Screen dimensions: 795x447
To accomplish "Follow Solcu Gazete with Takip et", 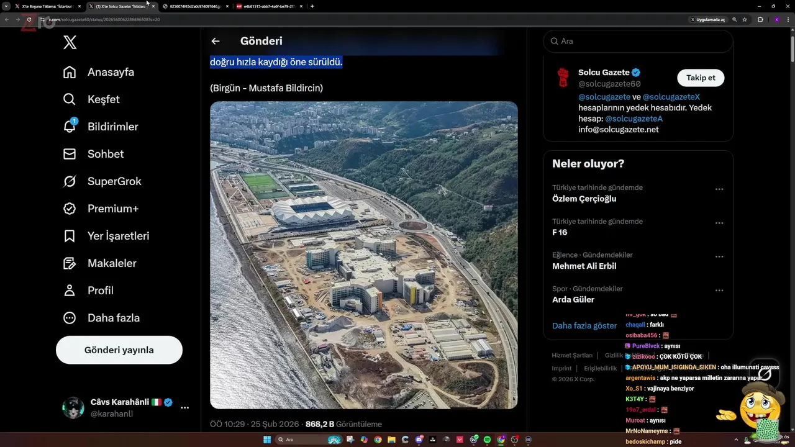I will 701,78.
